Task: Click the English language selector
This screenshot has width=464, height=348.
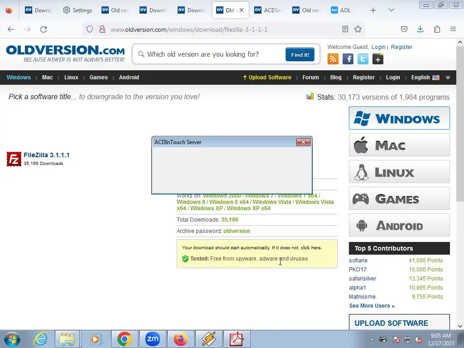Action: click(x=425, y=77)
